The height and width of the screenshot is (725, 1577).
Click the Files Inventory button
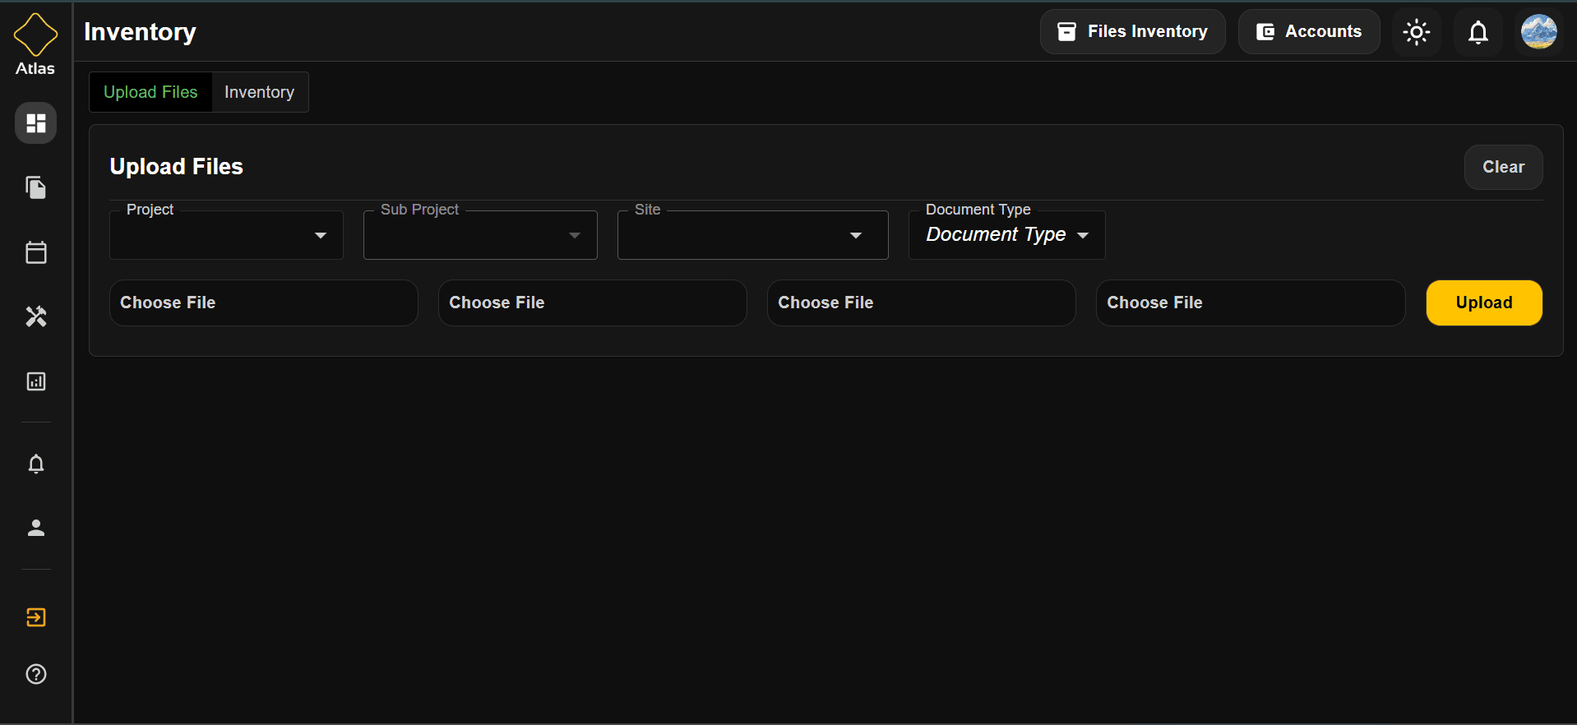[1133, 32]
